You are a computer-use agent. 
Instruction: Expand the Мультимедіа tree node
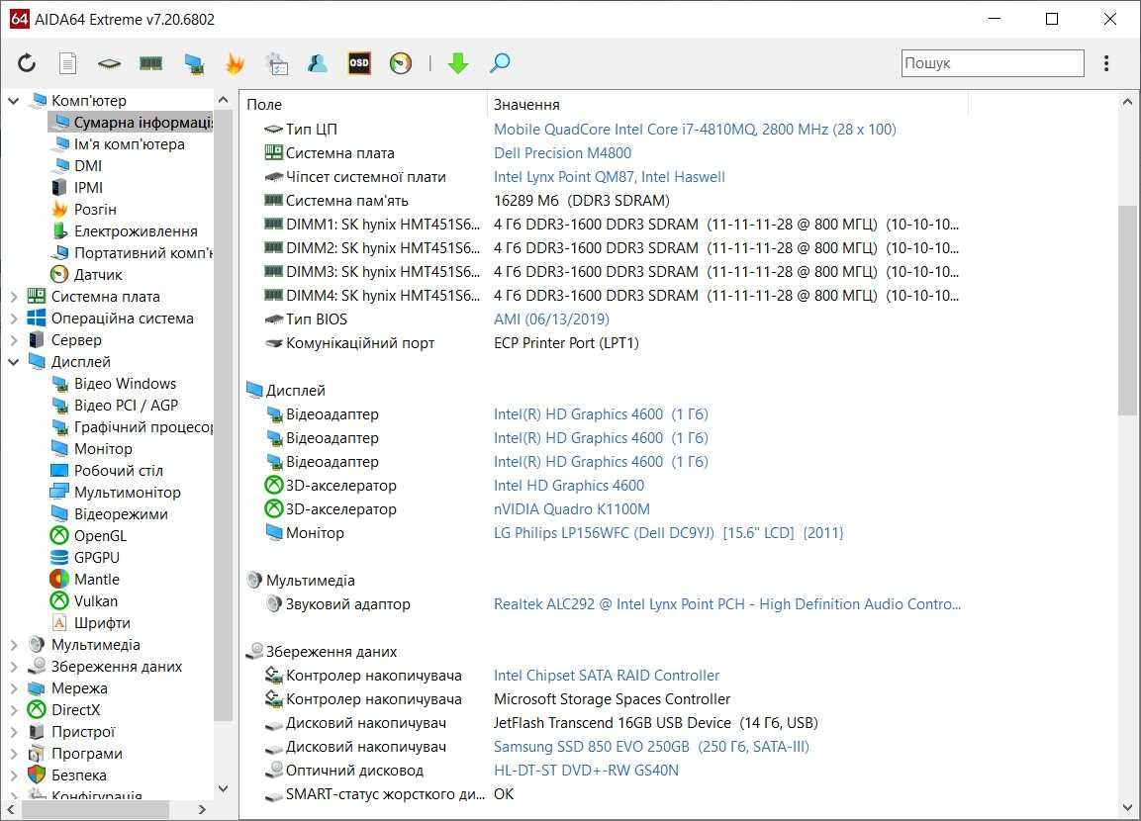pos(14,644)
